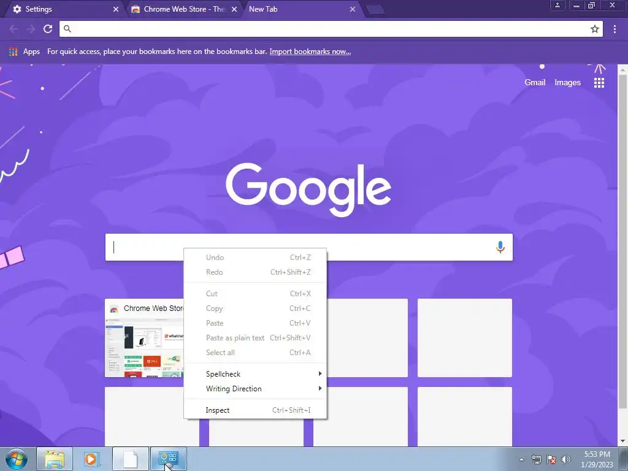Screen dimensions: 628x471
Task: Open the taskbar clock showing 5:53 PM
Action: pos(597,459)
